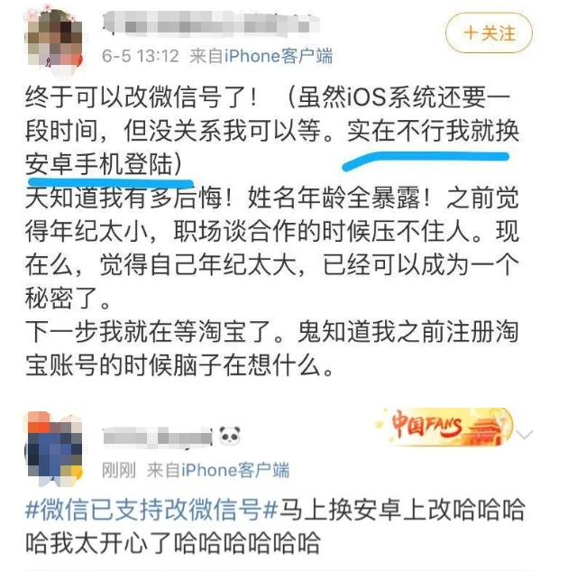
Task: Click the panda emoji icon beside username
Action: click(x=230, y=435)
